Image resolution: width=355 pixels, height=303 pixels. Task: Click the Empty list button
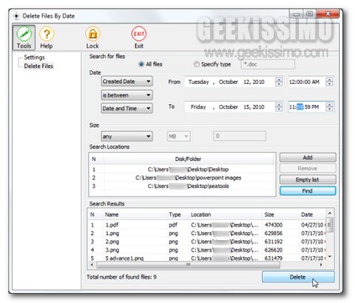(x=307, y=180)
